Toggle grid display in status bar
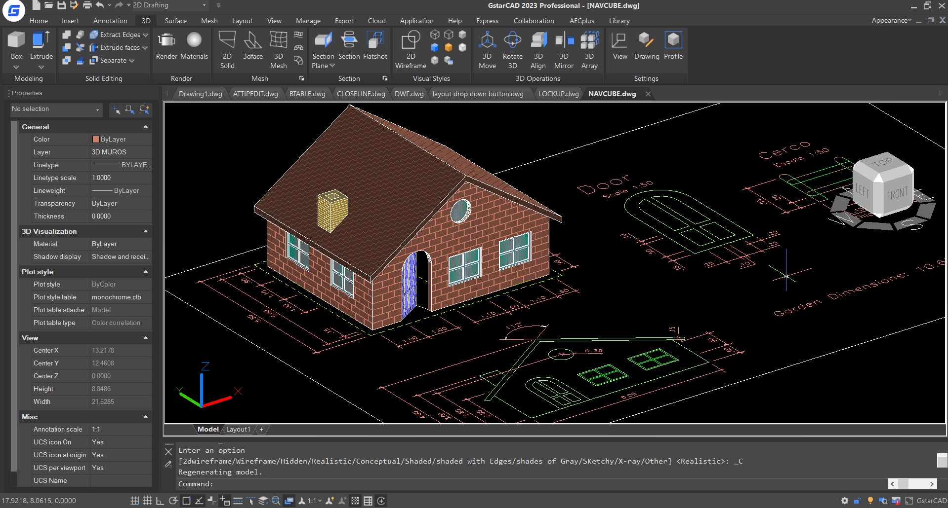The image size is (948, 508). 147,501
